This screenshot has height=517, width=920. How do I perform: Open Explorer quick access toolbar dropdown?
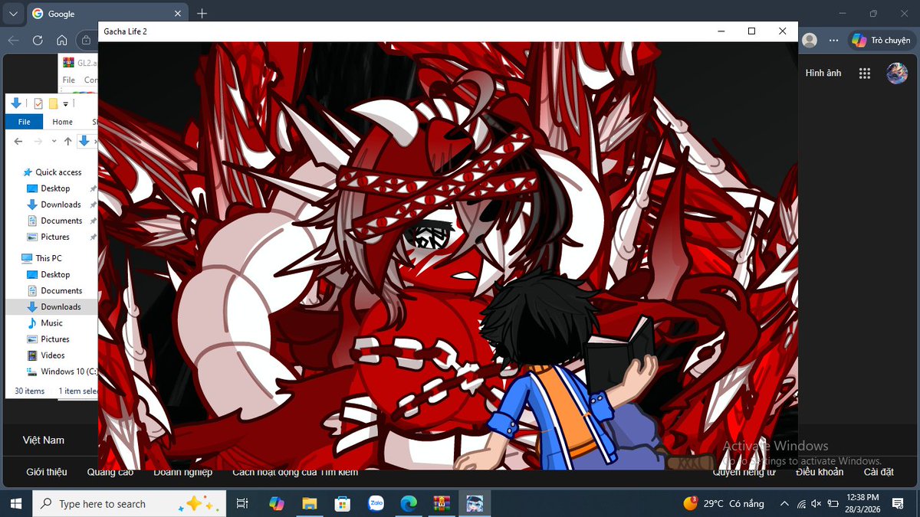coord(66,103)
